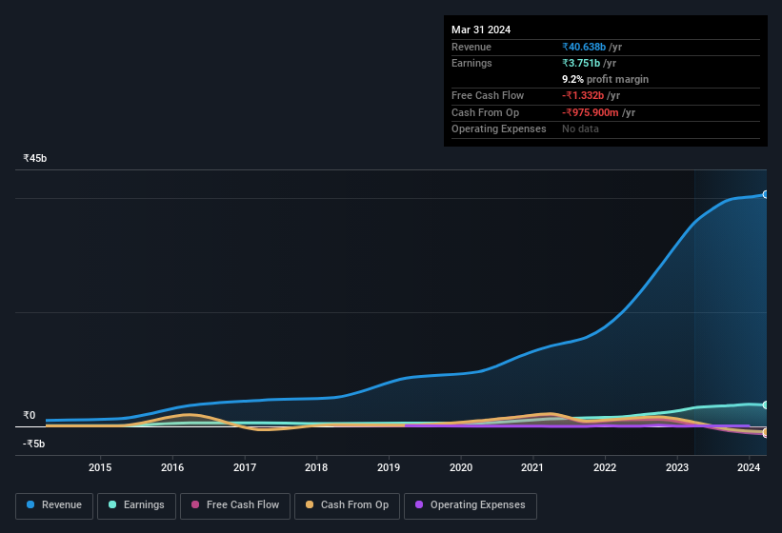The height and width of the screenshot is (533, 782).
Task: Select the 2019 x-axis label
Action: [x=389, y=467]
